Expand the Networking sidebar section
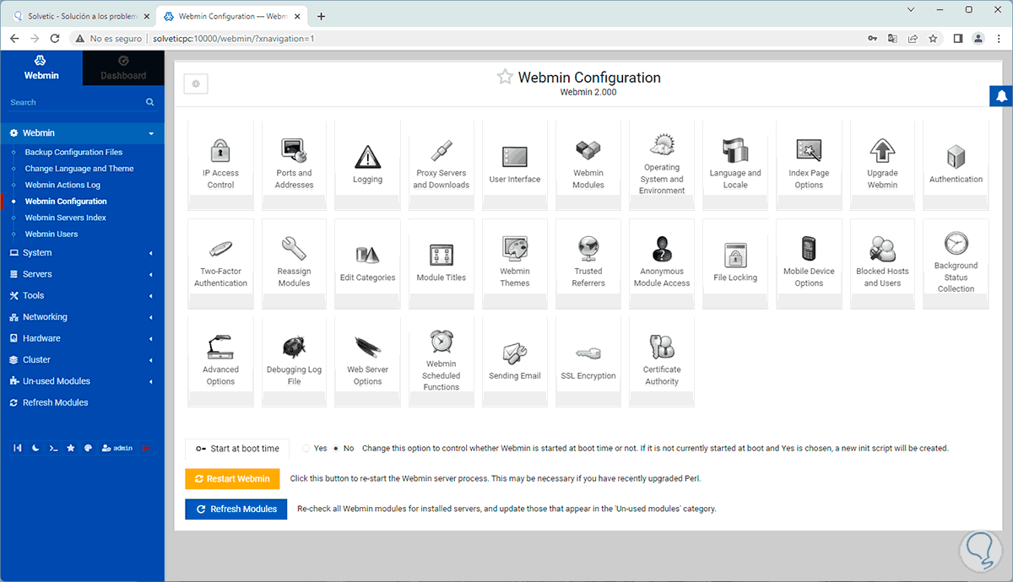Viewport: 1013px width, 582px height. [82, 317]
